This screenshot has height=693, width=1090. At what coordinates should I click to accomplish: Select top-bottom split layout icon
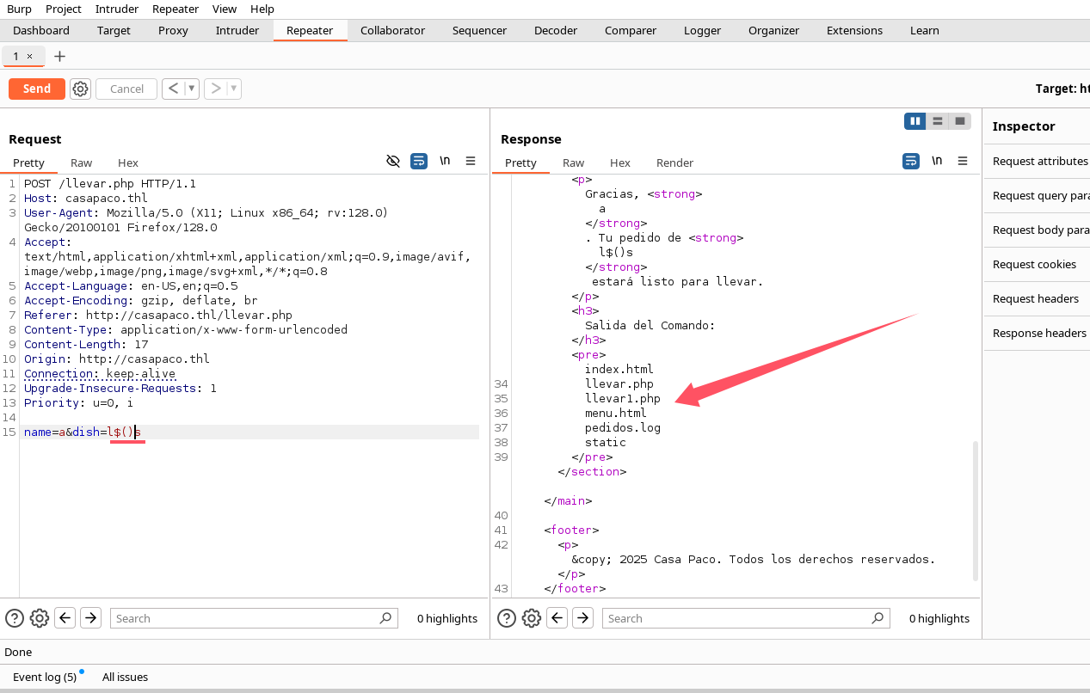click(938, 121)
